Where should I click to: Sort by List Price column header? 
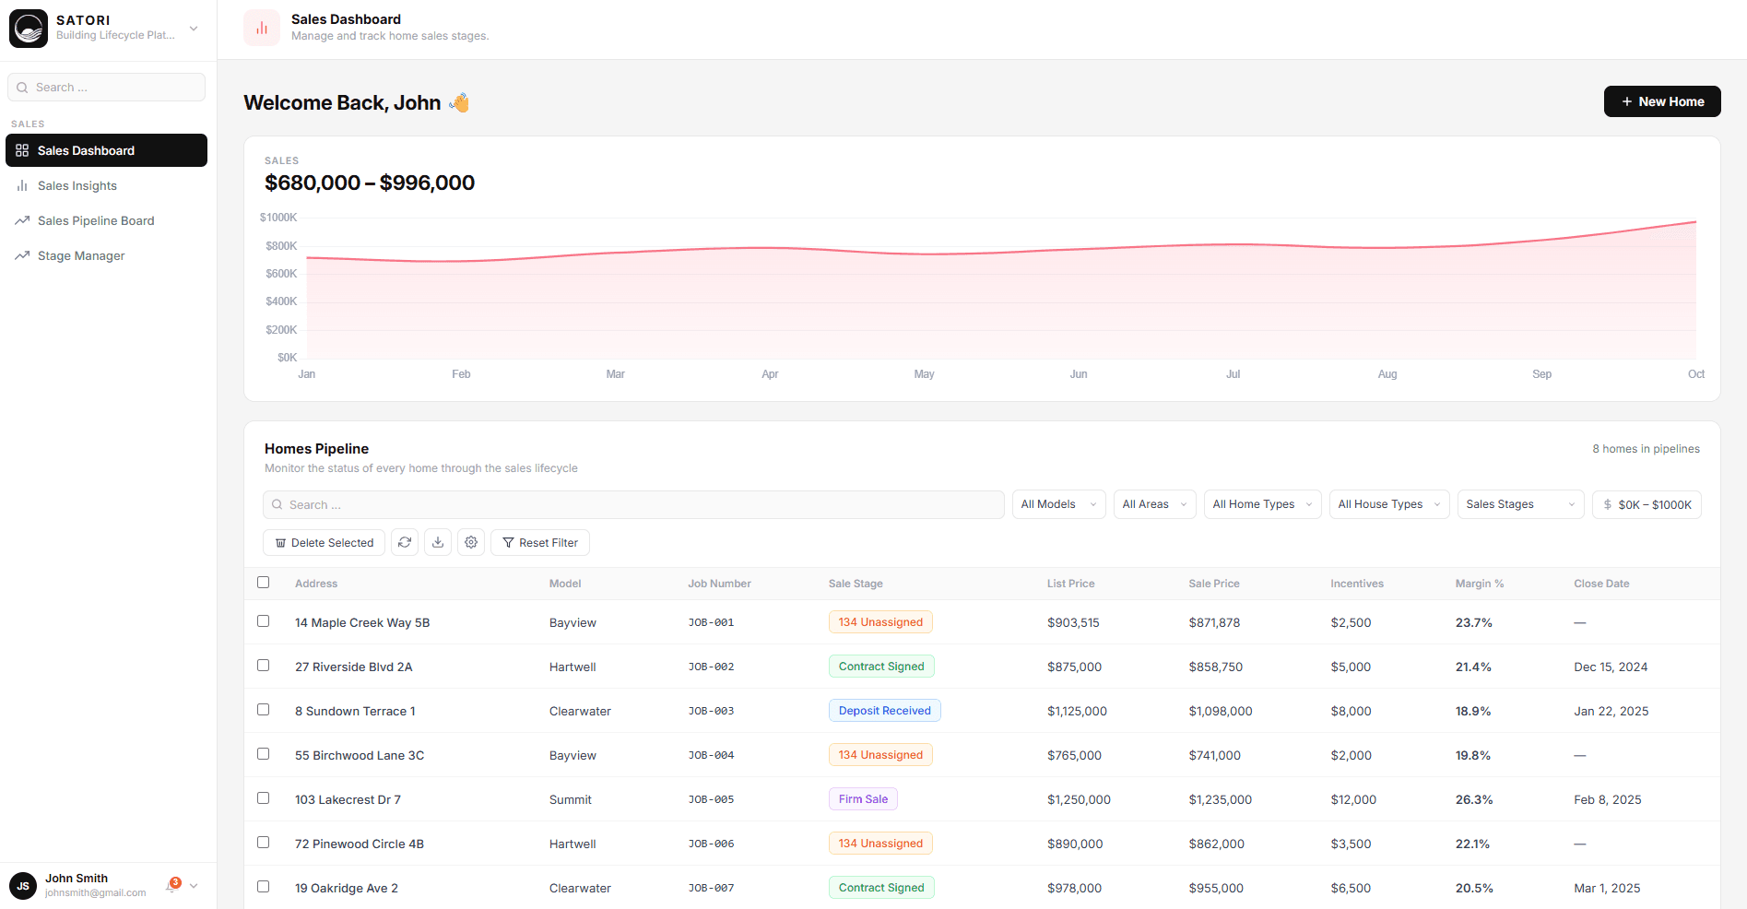pos(1070,584)
